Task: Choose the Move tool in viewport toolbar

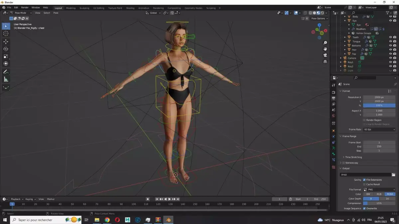Action: (6, 41)
